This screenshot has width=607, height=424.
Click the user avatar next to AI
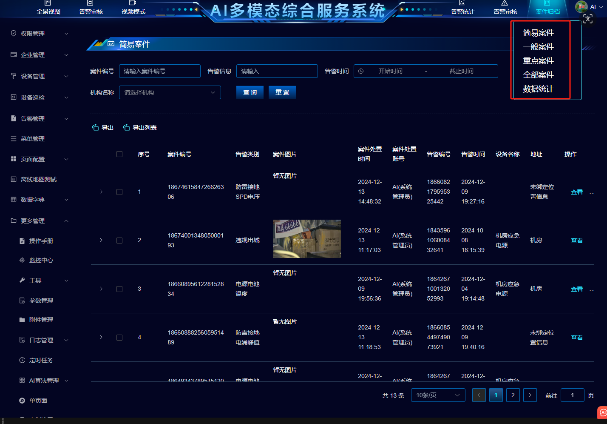tap(581, 7)
